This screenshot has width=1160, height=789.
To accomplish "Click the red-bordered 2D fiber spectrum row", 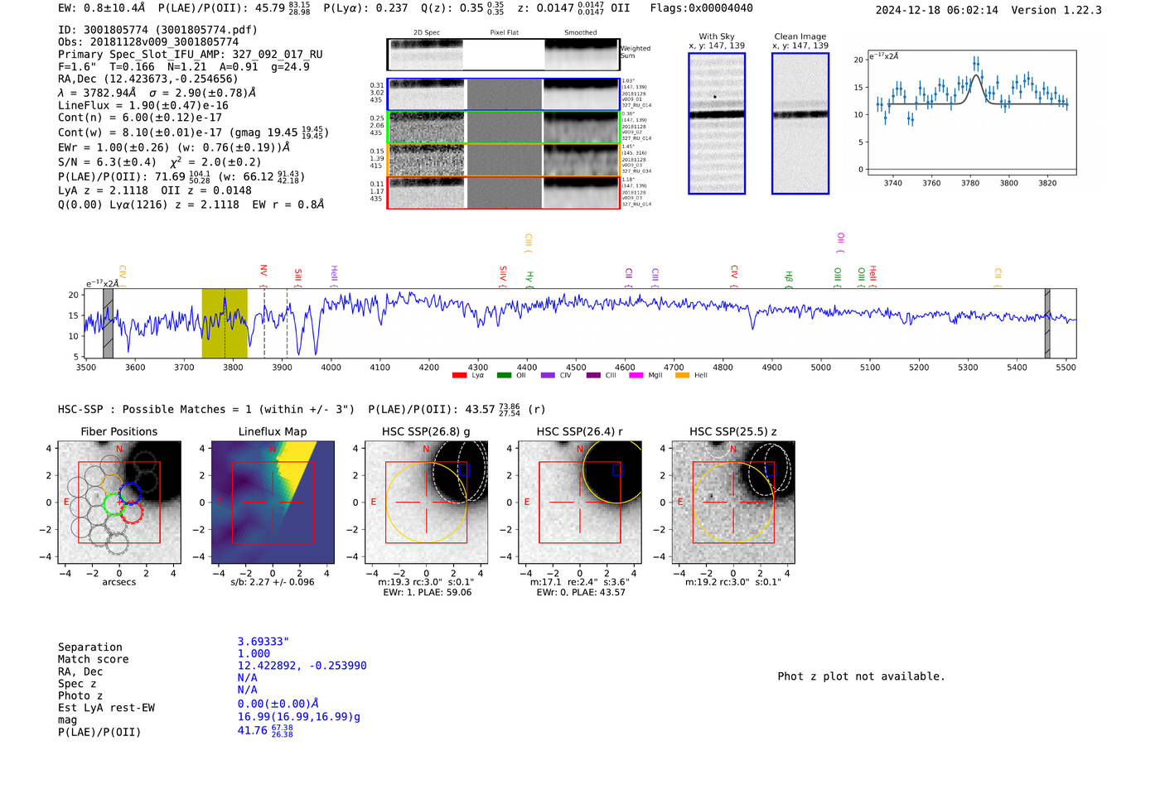I will point(504,193).
